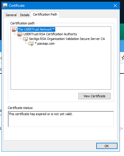Close the Certificate dialog window
124x156 pixels.
click(115, 6)
